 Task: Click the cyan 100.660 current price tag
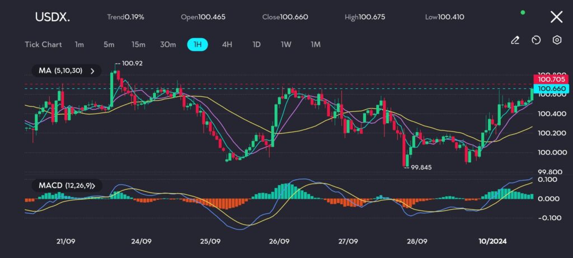(551, 88)
